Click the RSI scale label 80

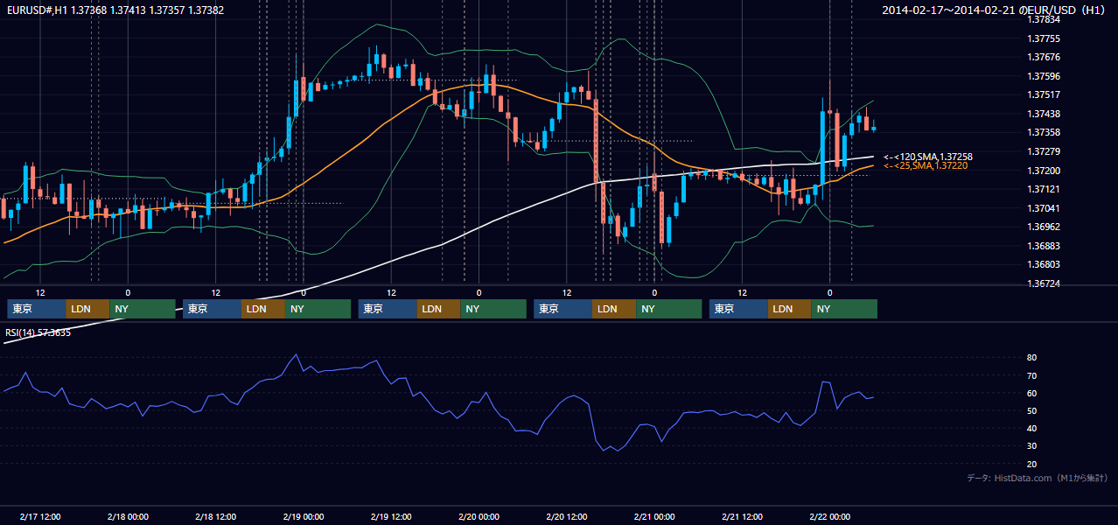coord(1031,358)
